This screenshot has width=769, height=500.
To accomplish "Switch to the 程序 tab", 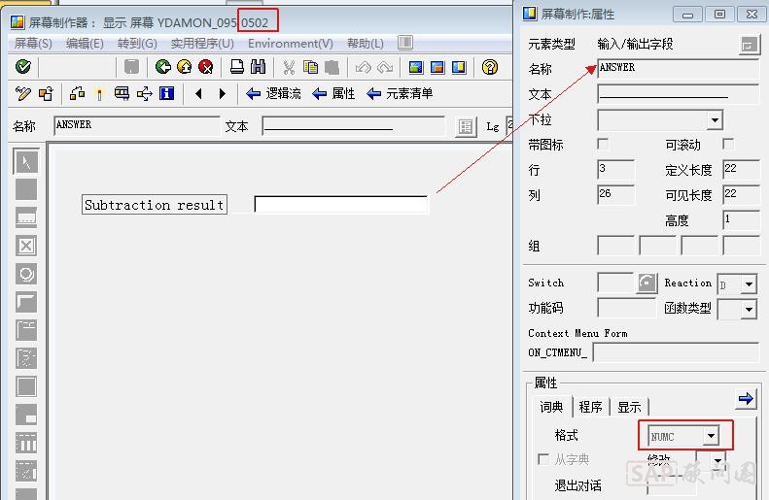I will tap(590, 407).
